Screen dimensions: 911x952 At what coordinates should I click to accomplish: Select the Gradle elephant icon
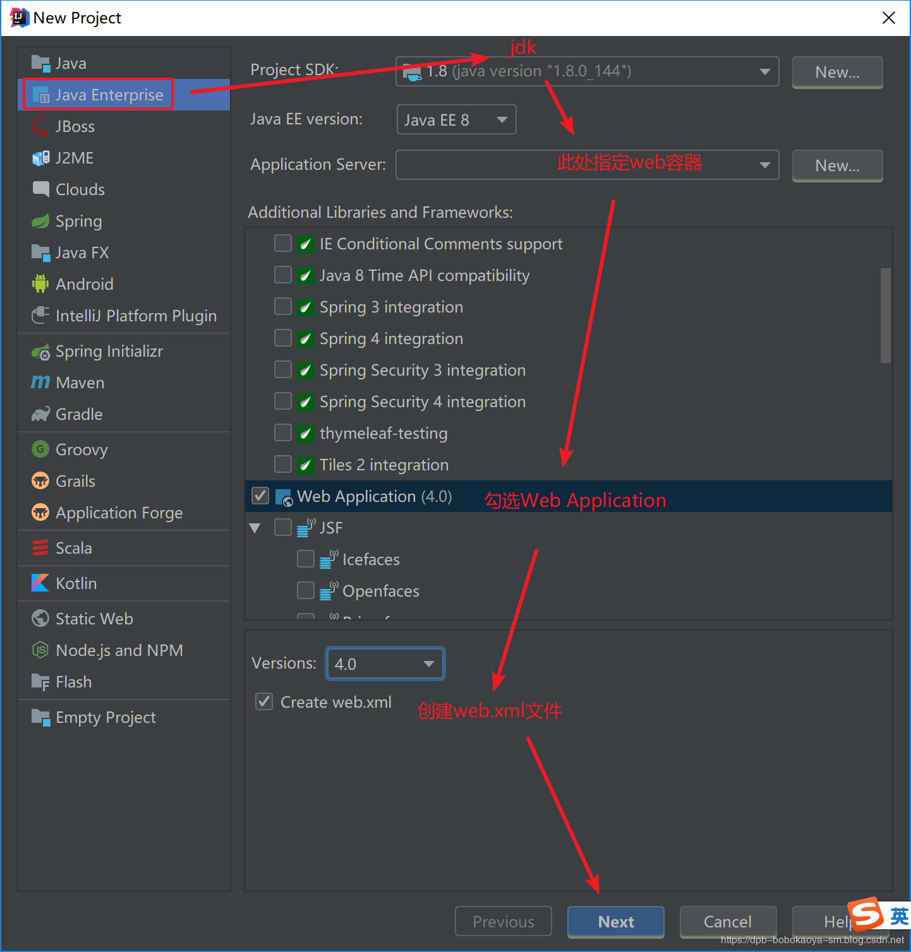point(40,414)
